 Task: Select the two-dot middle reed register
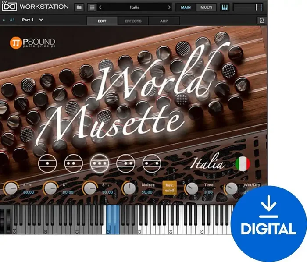click(73, 163)
